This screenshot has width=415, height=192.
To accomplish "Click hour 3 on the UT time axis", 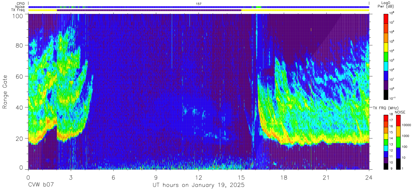I will pyautogui.click(x=71, y=177).
